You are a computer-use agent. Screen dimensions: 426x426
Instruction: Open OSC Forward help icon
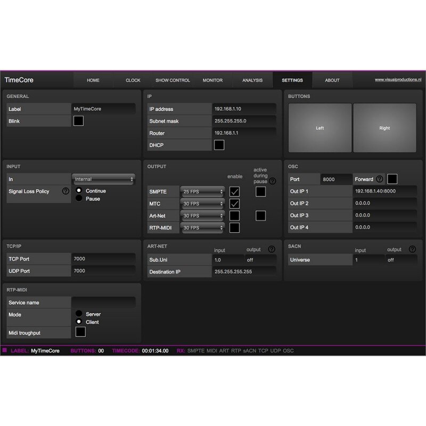pyautogui.click(x=380, y=179)
